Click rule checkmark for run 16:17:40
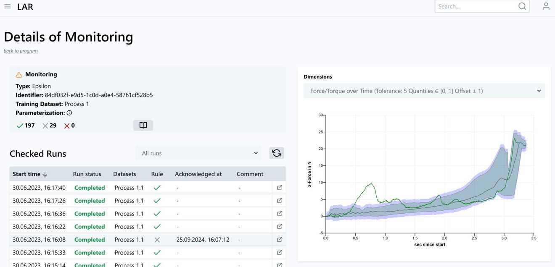This screenshot has width=555, height=267. (x=157, y=188)
